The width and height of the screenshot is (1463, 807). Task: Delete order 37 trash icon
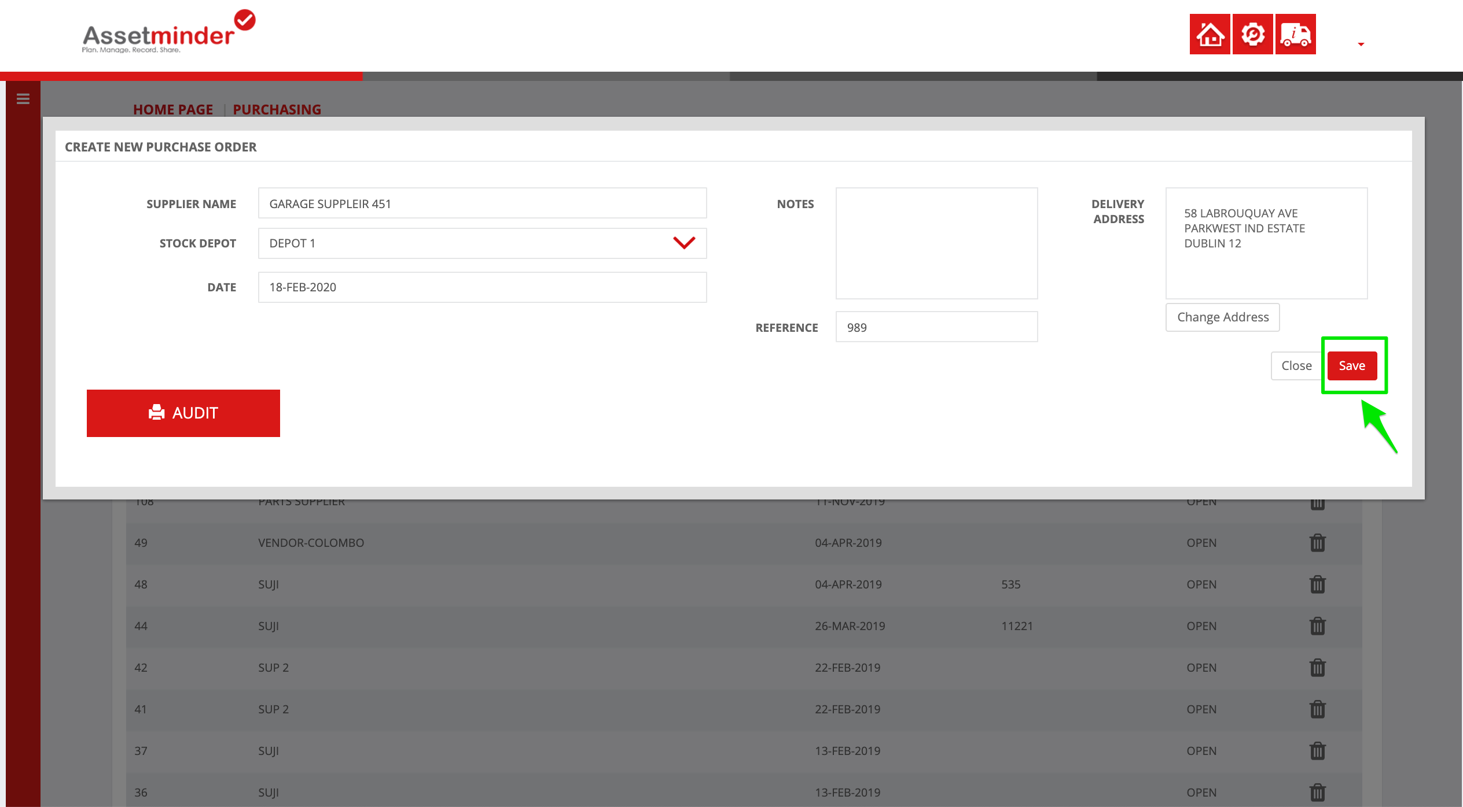tap(1317, 750)
